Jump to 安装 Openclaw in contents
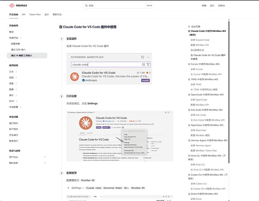 coord(198,130)
